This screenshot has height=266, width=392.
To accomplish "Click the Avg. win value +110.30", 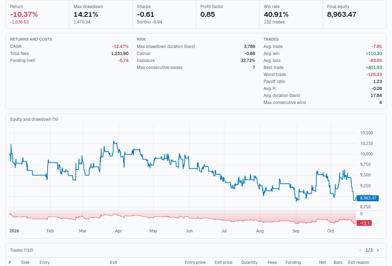I will click(x=374, y=54).
